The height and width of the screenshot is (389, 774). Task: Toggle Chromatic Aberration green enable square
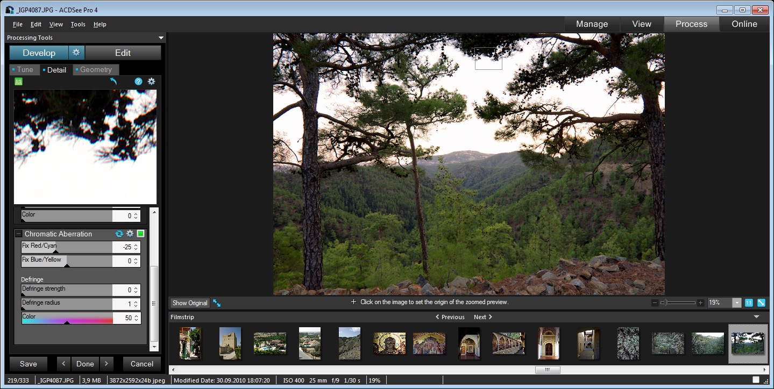tap(140, 234)
